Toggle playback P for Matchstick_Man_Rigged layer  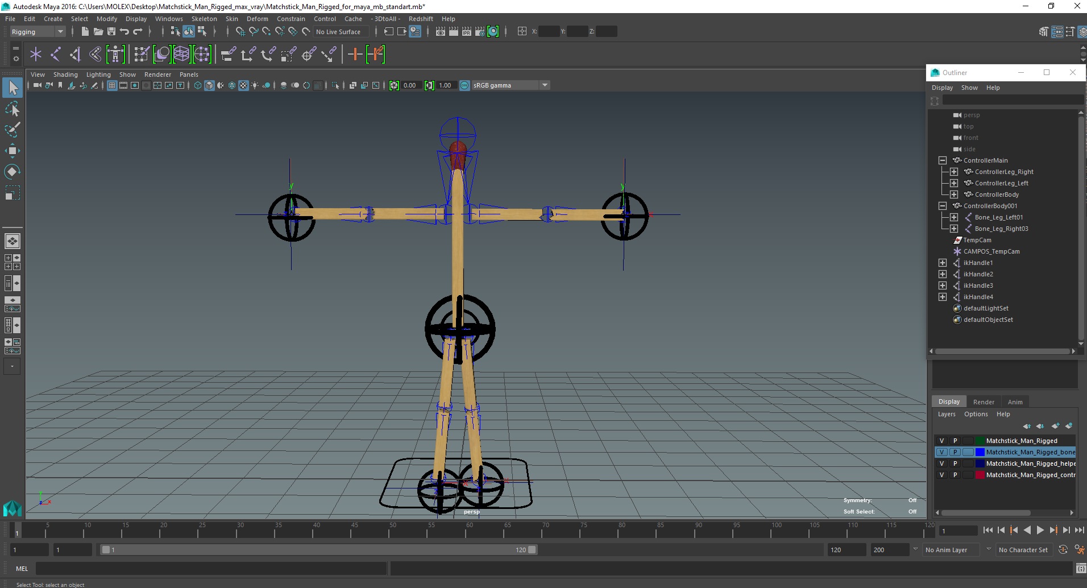(955, 441)
